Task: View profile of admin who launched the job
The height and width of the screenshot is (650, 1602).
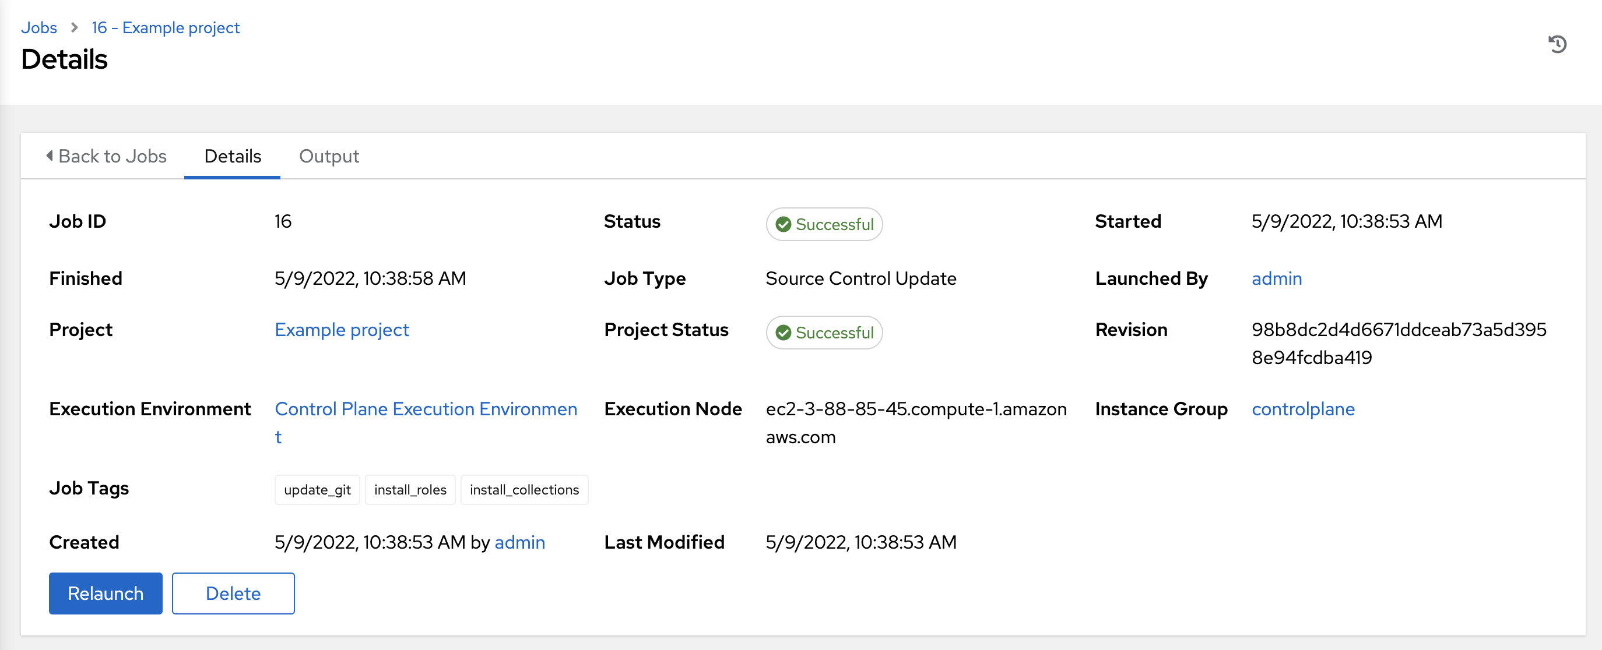Action: coord(1276,278)
